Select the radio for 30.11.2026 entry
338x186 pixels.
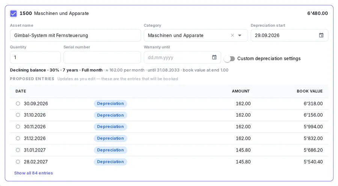pyautogui.click(x=18, y=127)
